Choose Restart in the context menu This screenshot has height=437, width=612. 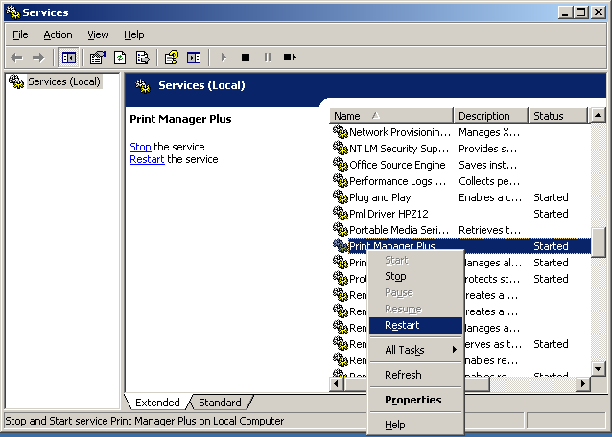pyautogui.click(x=415, y=325)
